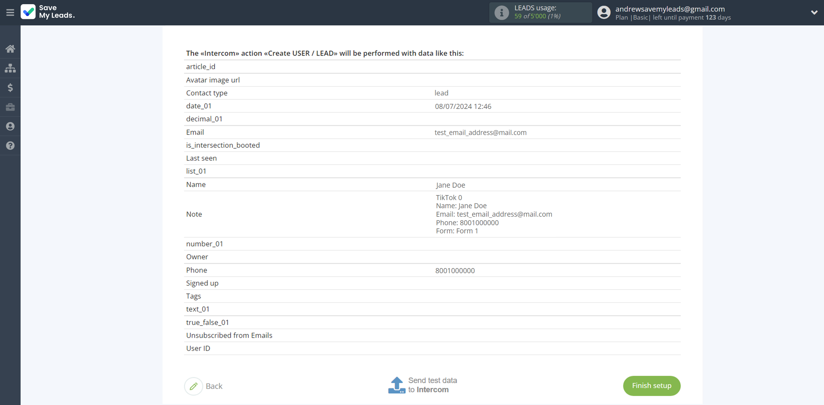The image size is (824, 405).
Task: Click the 'Tags' row label
Action: pos(193,296)
